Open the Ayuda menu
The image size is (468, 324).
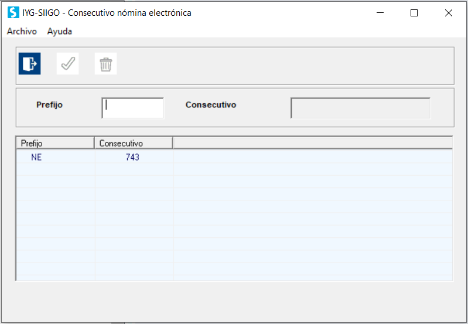tap(59, 32)
